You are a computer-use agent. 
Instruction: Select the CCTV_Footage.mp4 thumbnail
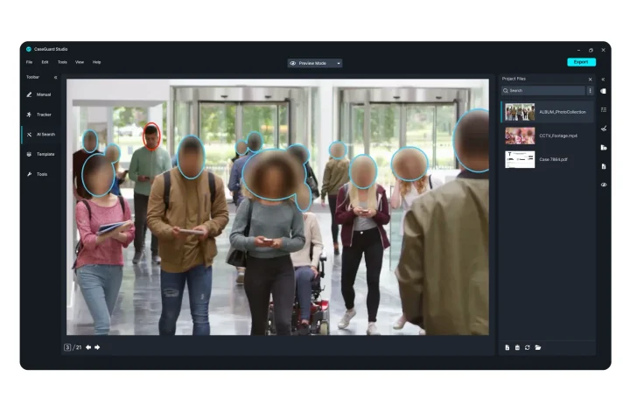pyautogui.click(x=520, y=136)
